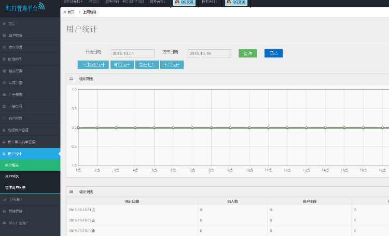389x236 pixels.
Task: Click the 广告管理 sidebar icon
Action: 4,95
